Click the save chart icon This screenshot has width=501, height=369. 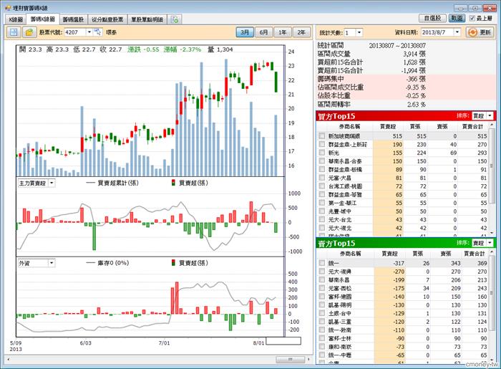(14, 32)
